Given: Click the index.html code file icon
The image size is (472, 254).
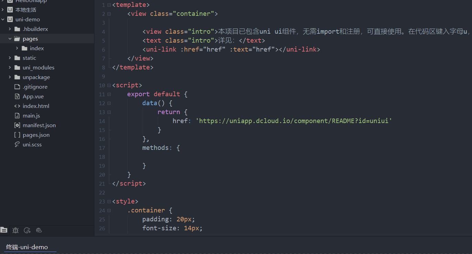Looking at the screenshot, I should pyautogui.click(x=17, y=106).
